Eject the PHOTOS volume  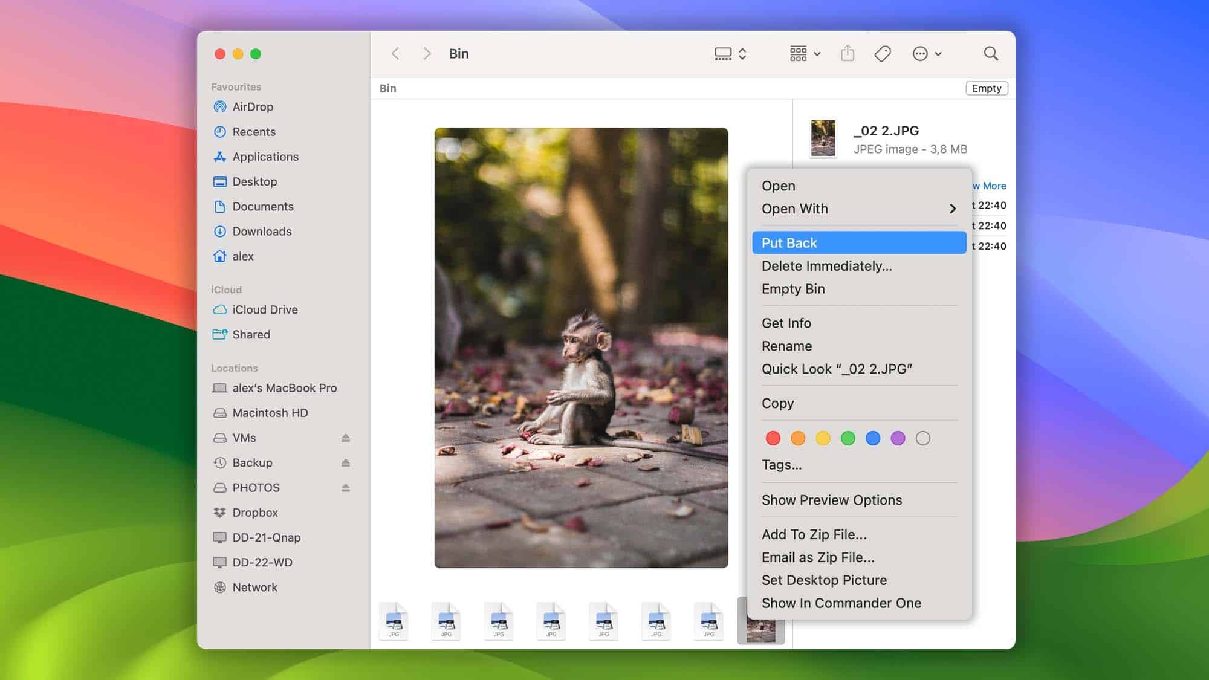tap(345, 488)
